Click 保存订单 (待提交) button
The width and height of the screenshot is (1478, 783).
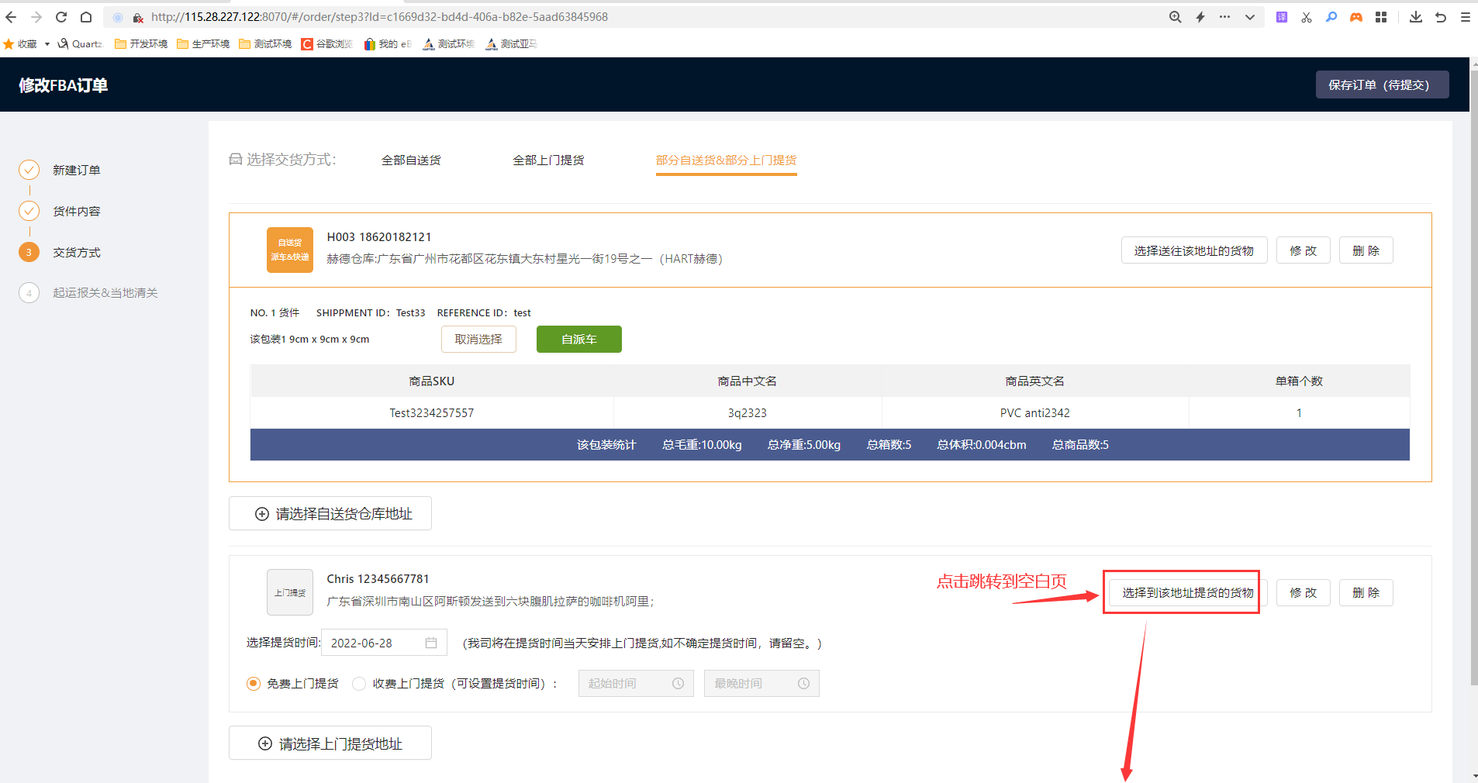pyautogui.click(x=1381, y=85)
